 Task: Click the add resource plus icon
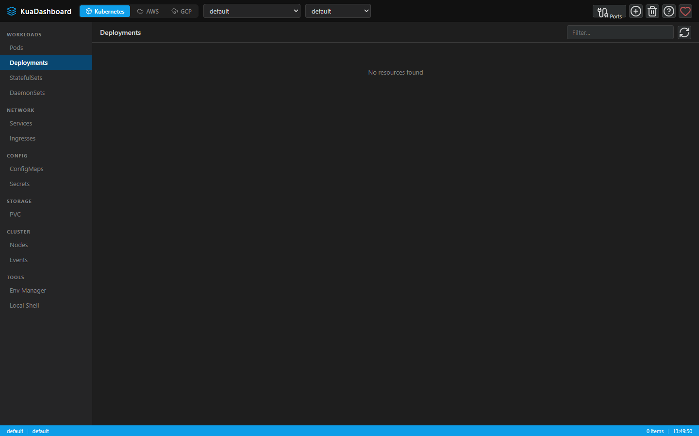coord(636,11)
